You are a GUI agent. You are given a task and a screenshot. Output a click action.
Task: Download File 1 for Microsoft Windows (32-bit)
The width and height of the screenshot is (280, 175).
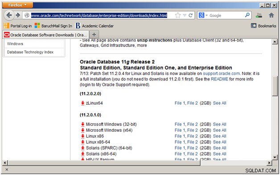pos(180,124)
